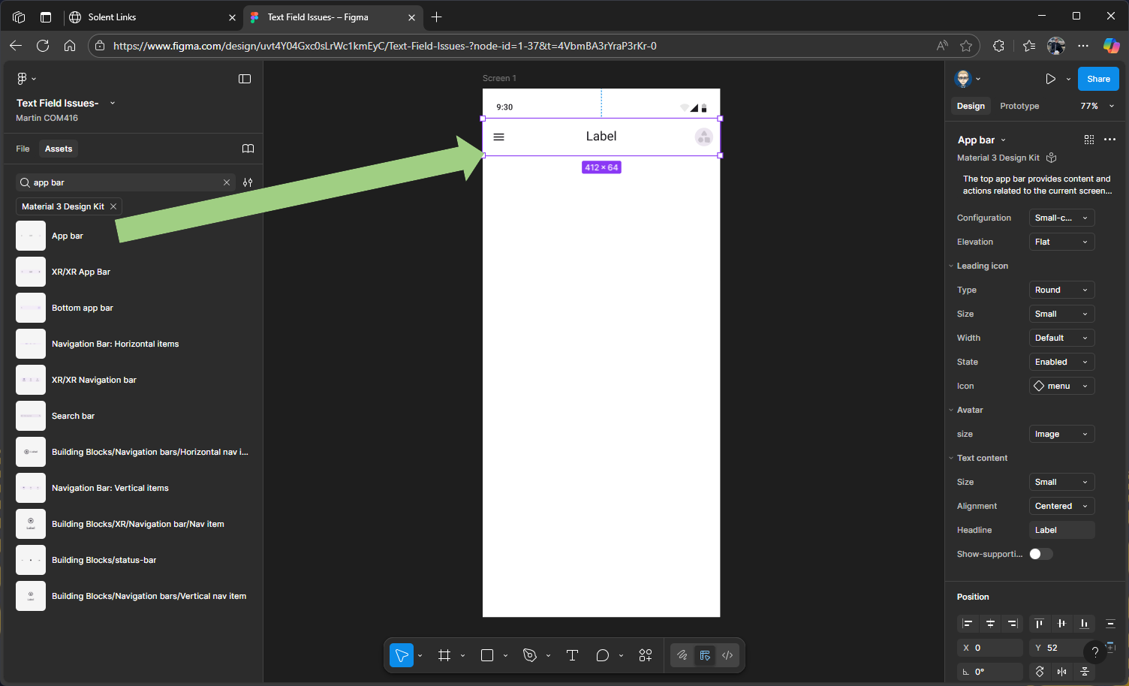This screenshot has width=1129, height=686.
Task: Select the Bottom app bar component thumbnail
Action: click(x=31, y=308)
